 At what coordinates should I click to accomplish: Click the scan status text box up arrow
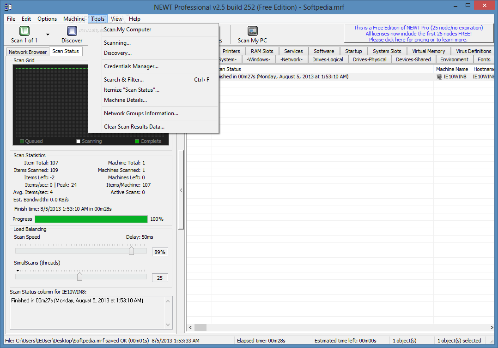[168, 301]
